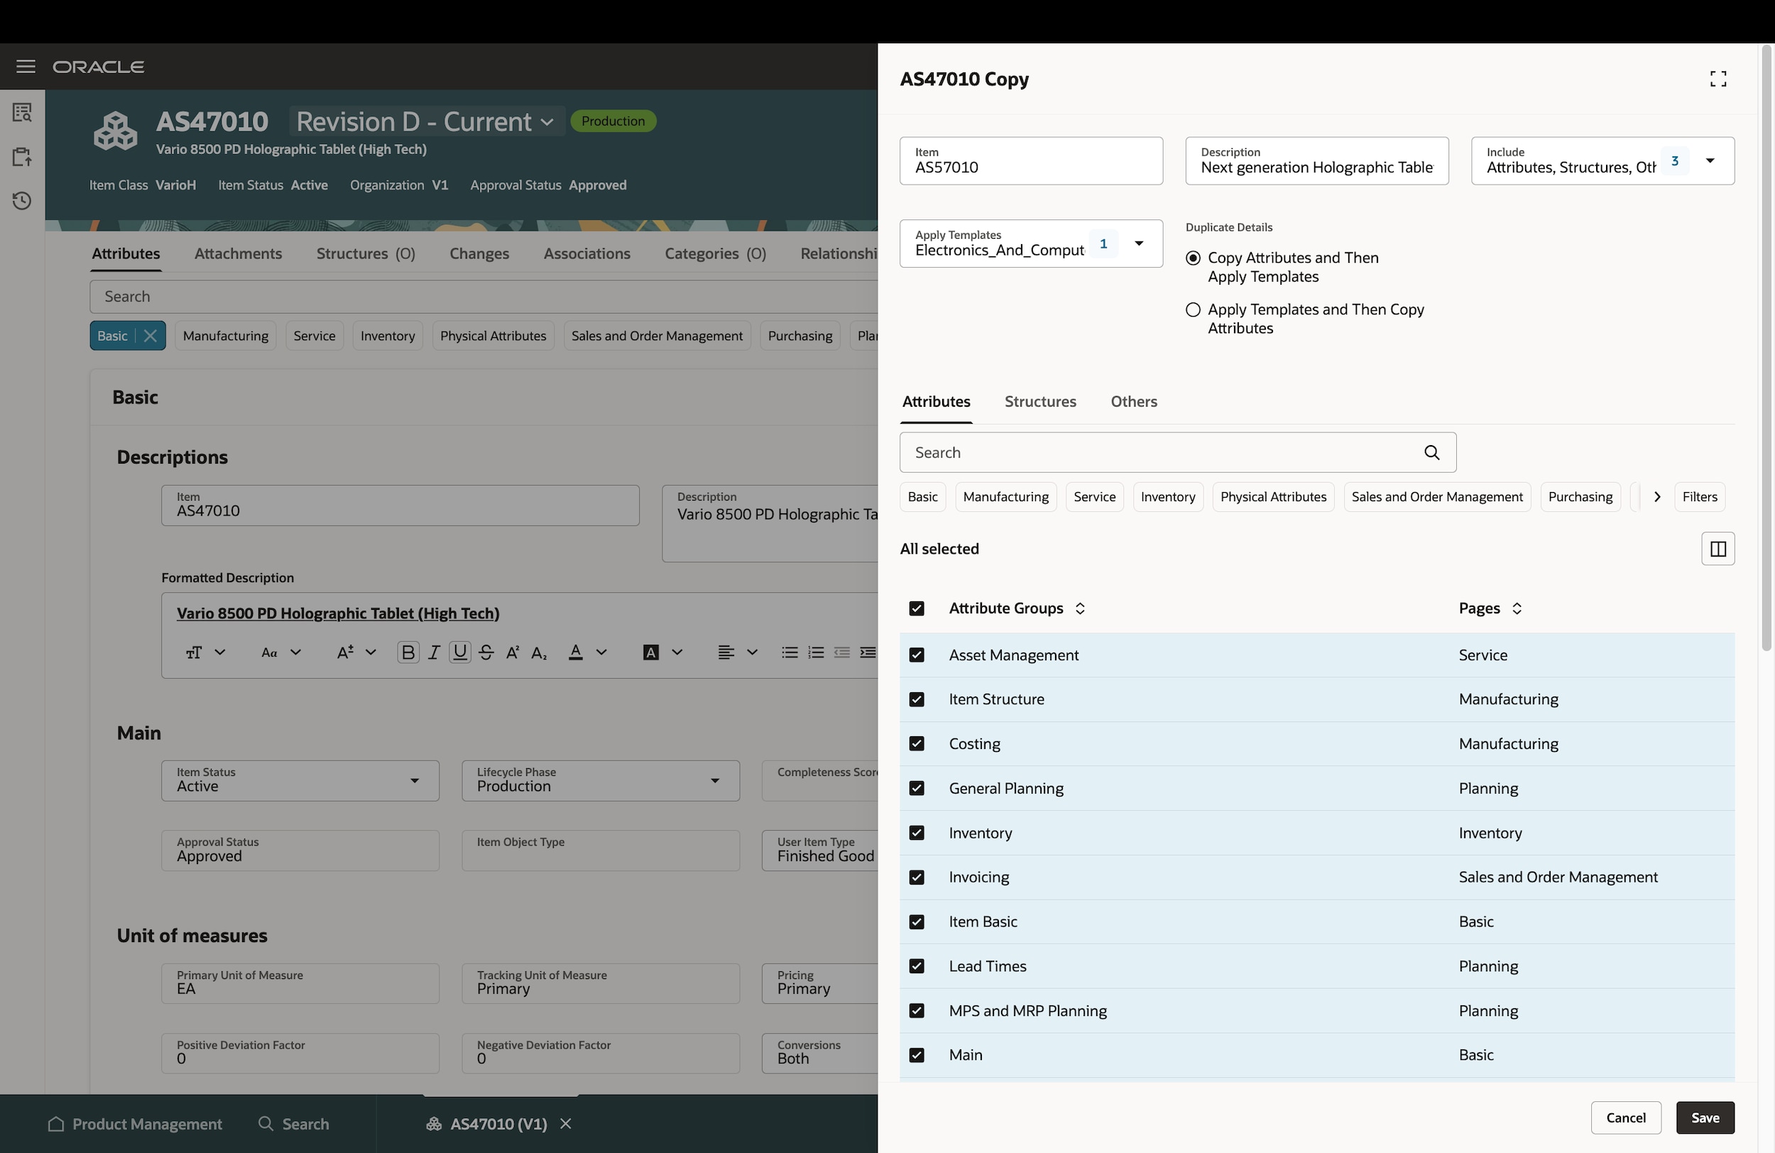The width and height of the screenshot is (1775, 1153).
Task: Click the expand-to-fullscreen icon in Copy panel
Action: point(1717,79)
